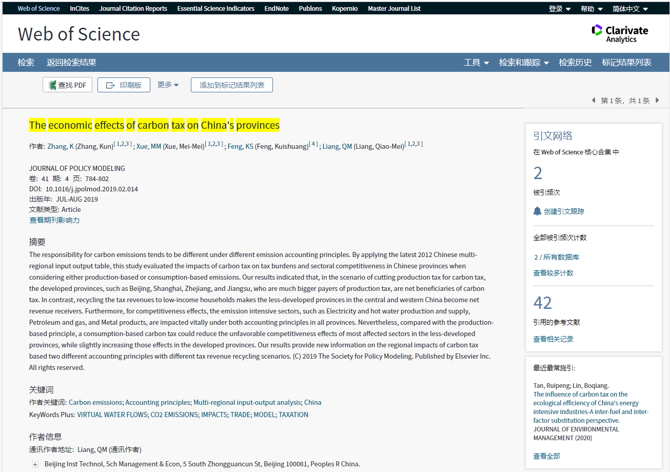
Task: Click the bell icon for citation alert
Action: [537, 211]
